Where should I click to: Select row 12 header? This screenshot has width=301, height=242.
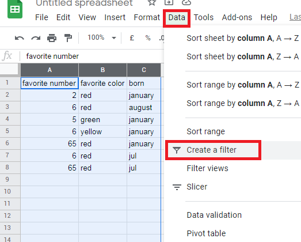10,216
